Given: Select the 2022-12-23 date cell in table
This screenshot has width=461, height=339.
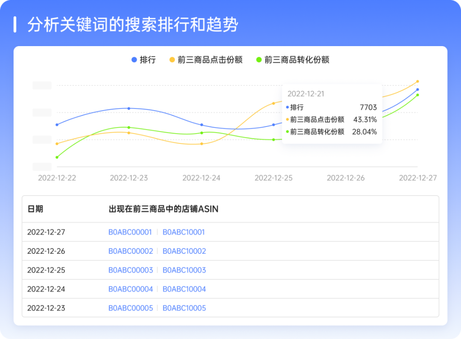Looking at the screenshot, I should [46, 308].
